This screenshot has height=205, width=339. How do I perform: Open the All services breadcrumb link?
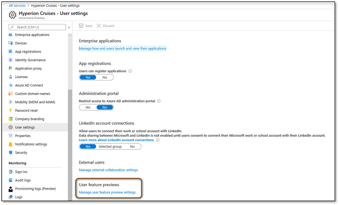click(17, 6)
